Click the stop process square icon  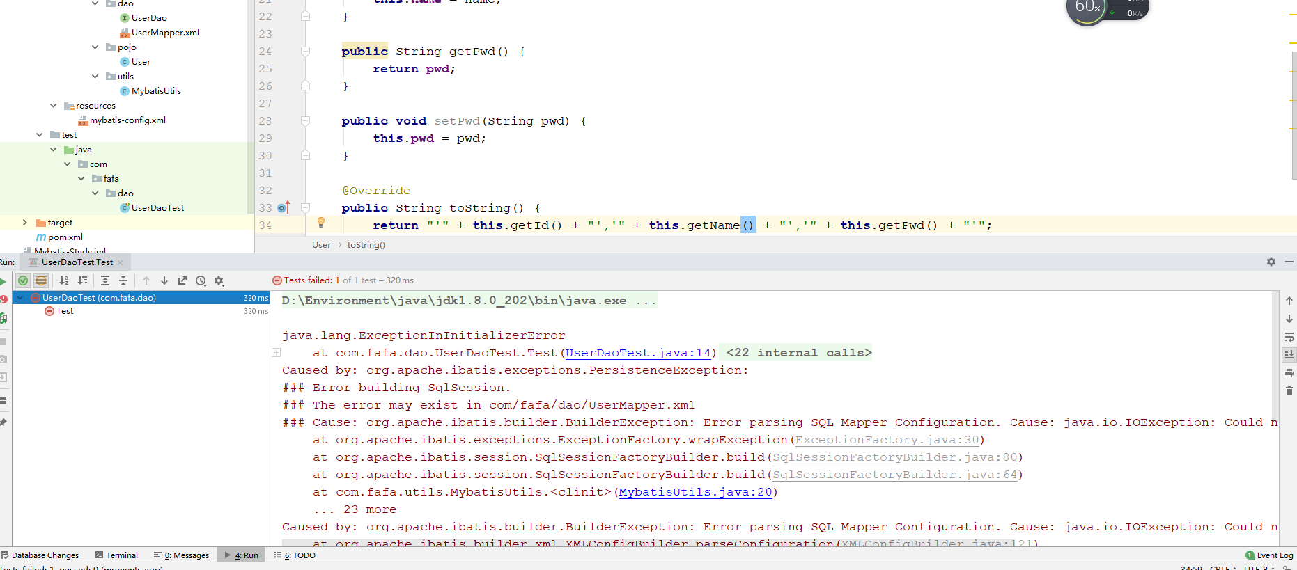pos(3,341)
